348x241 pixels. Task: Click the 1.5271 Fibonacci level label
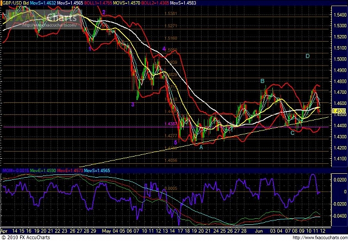[171, 26]
